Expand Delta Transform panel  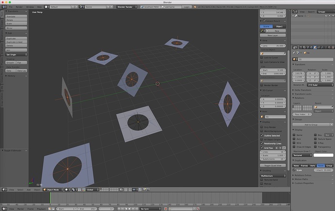302,90
